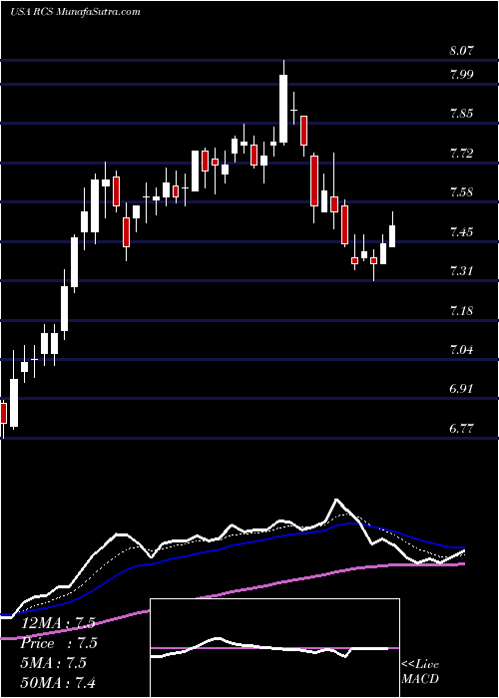The width and height of the screenshot is (499, 698).
Task: Click the 50MA : 7.4 legend entry
Action: click(x=58, y=682)
